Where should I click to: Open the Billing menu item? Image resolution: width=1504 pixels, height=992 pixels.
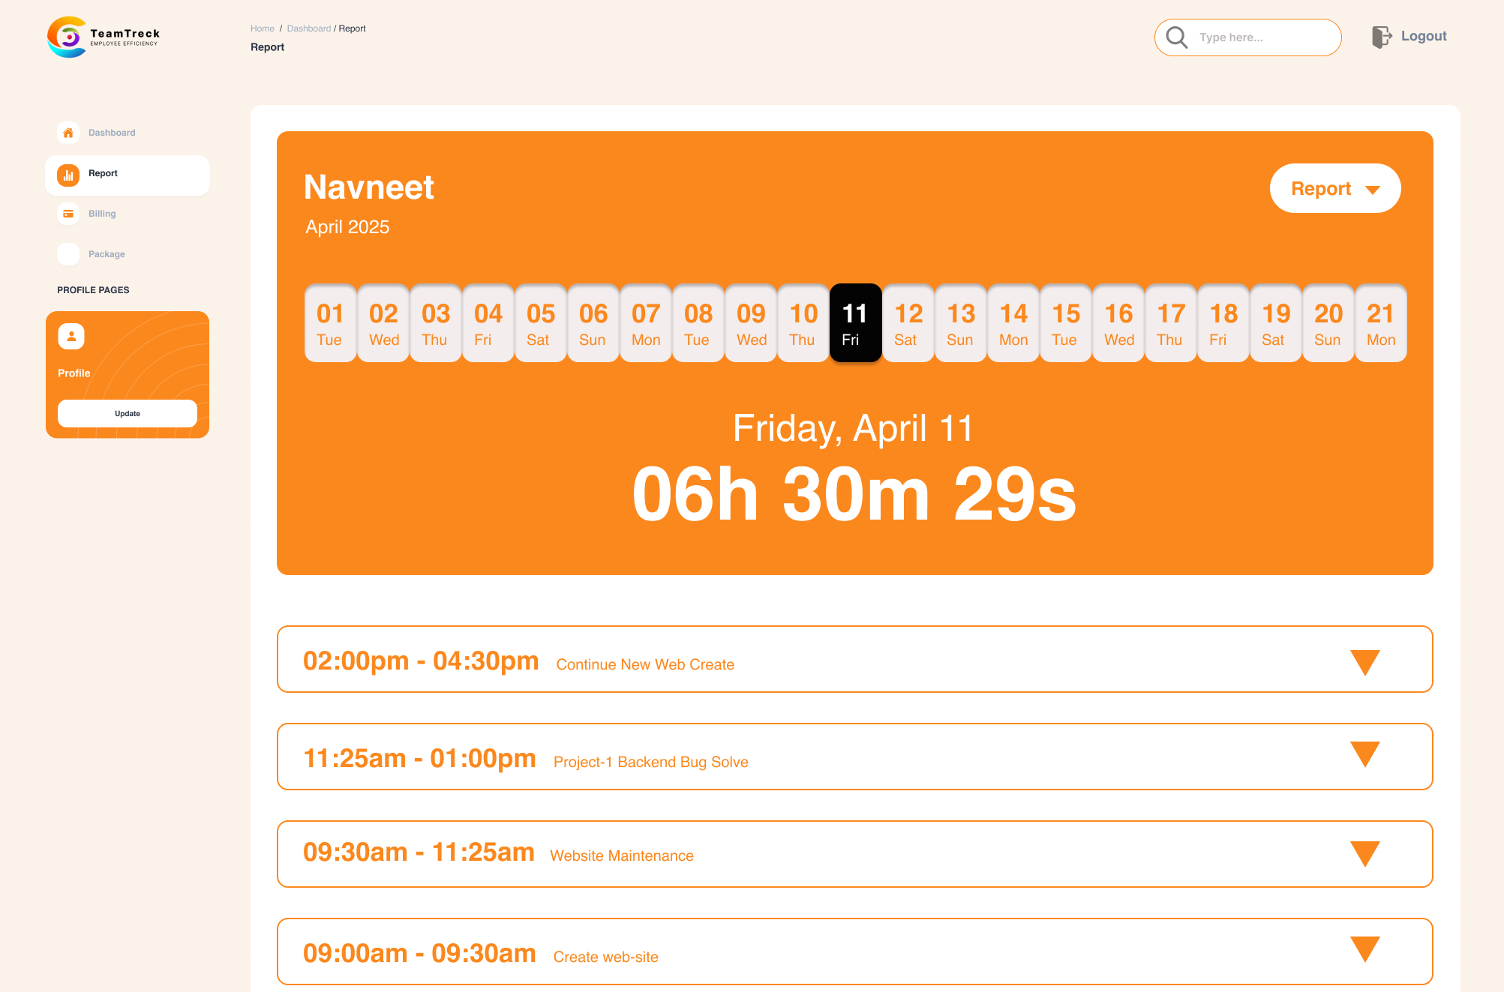[102, 214]
